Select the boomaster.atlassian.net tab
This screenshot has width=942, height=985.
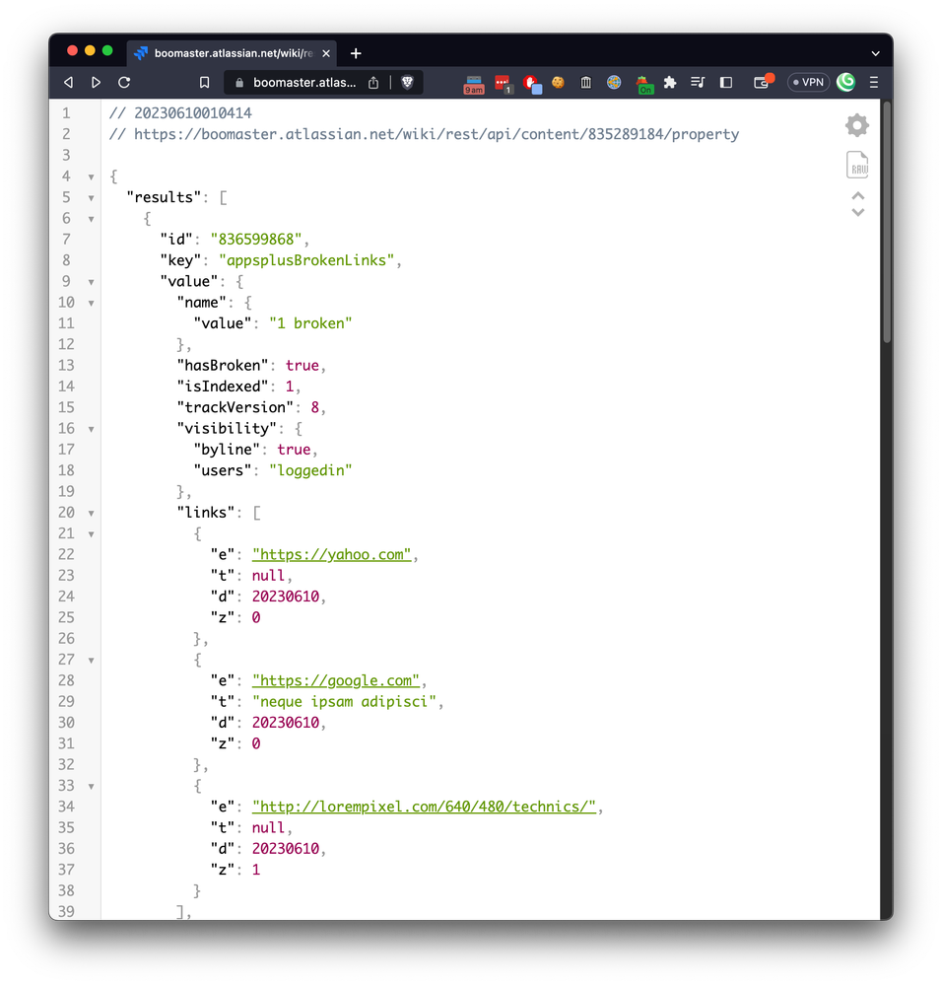(234, 52)
